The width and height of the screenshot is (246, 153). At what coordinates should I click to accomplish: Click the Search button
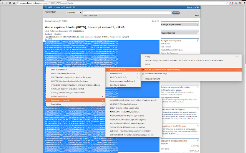point(176,13)
